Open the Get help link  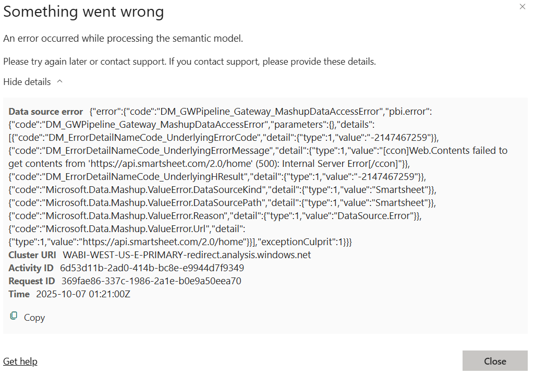point(20,361)
